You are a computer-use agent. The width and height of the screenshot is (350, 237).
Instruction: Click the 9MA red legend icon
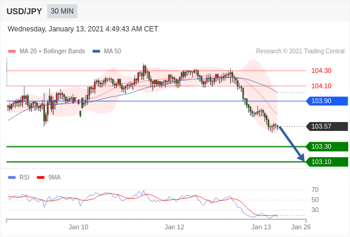coord(40,178)
